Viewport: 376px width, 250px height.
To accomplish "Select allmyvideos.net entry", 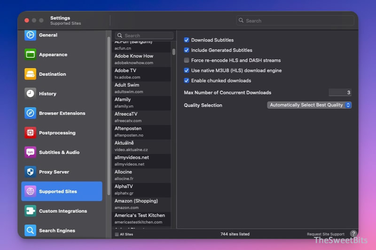I will [x=141, y=161].
